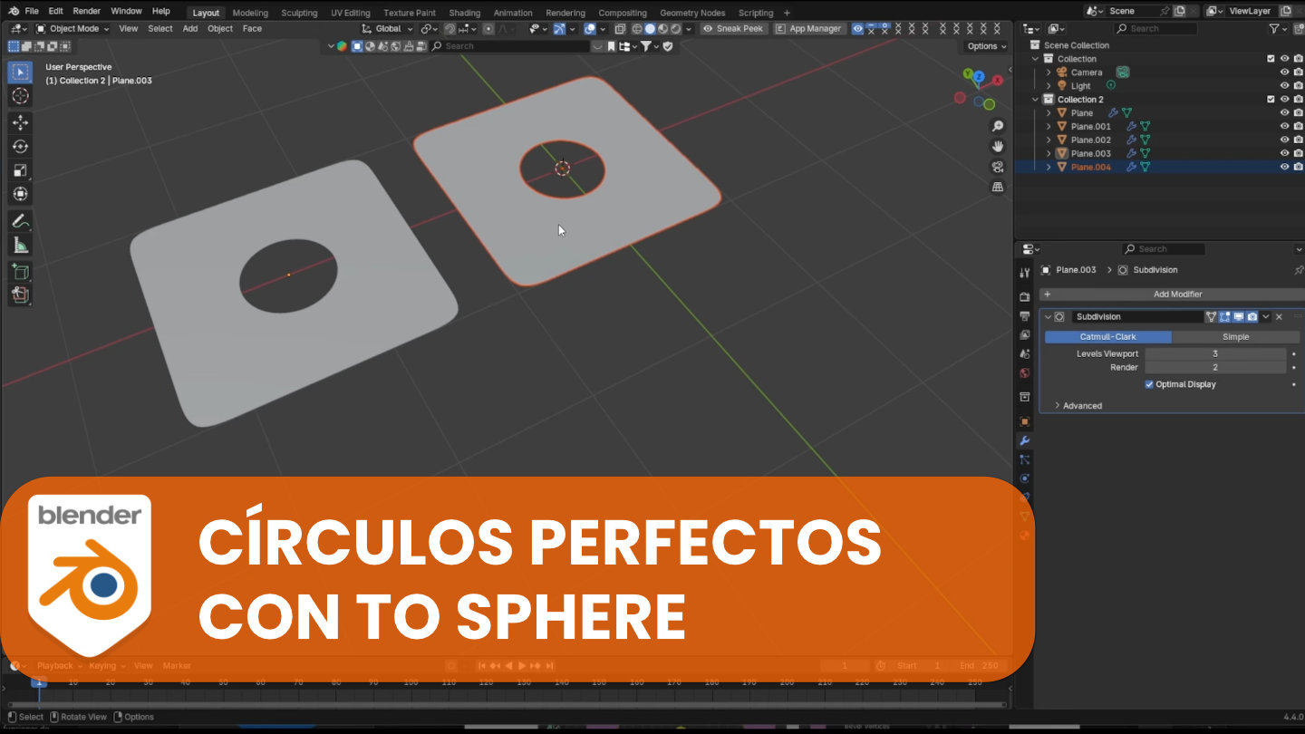Viewport: 1305px width, 734px height.
Task: Activate the Scale tool
Action: (20, 170)
